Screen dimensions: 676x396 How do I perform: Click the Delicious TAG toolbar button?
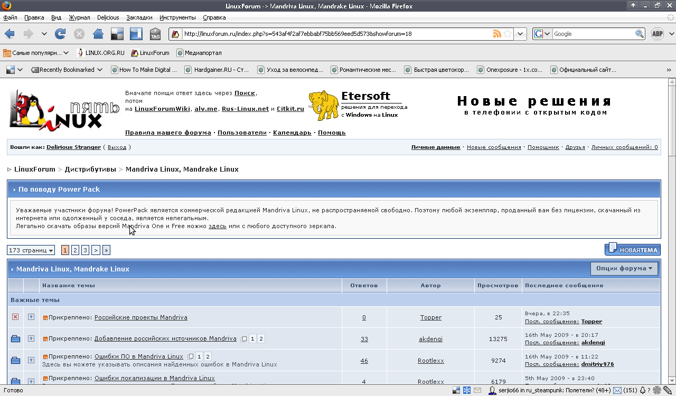(155, 34)
